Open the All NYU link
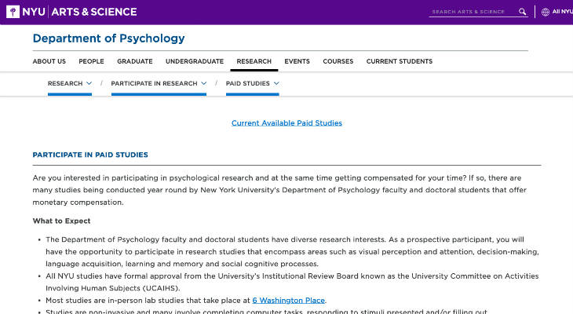573x314 pixels. click(x=562, y=12)
